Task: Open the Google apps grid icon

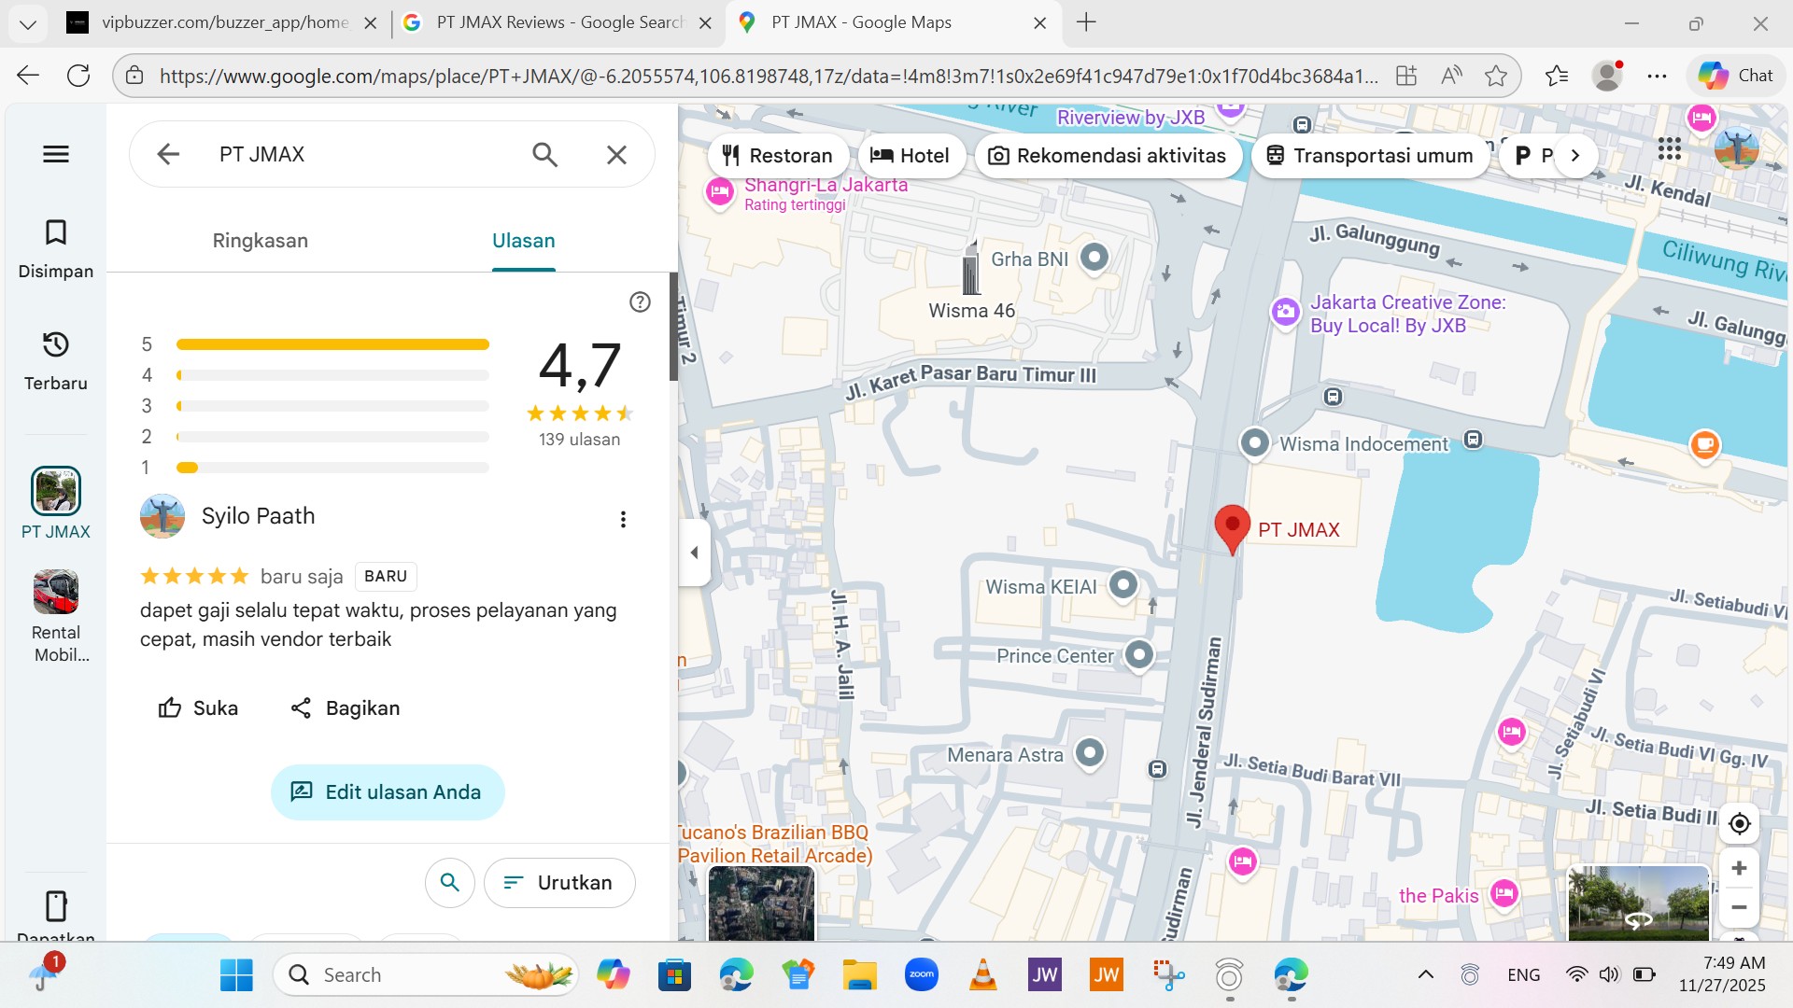Action: 1669,149
